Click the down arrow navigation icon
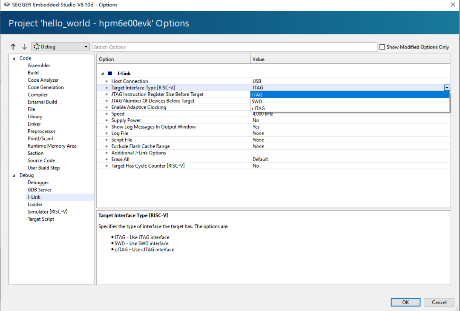This screenshot has width=460, height=311. point(24,47)
